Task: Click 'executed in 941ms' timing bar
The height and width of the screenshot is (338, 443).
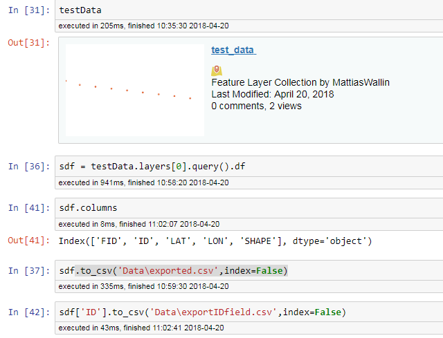Action: click(249, 183)
